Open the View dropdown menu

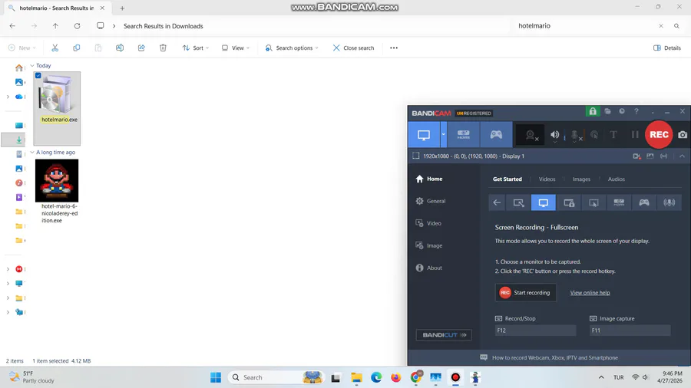(x=236, y=48)
